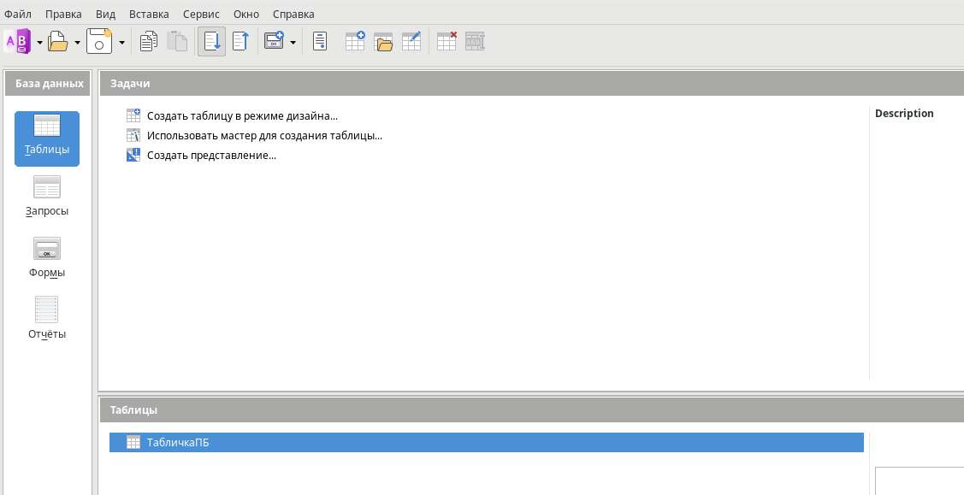The image size is (964, 495).
Task: Click the Description label
Action: click(x=904, y=113)
